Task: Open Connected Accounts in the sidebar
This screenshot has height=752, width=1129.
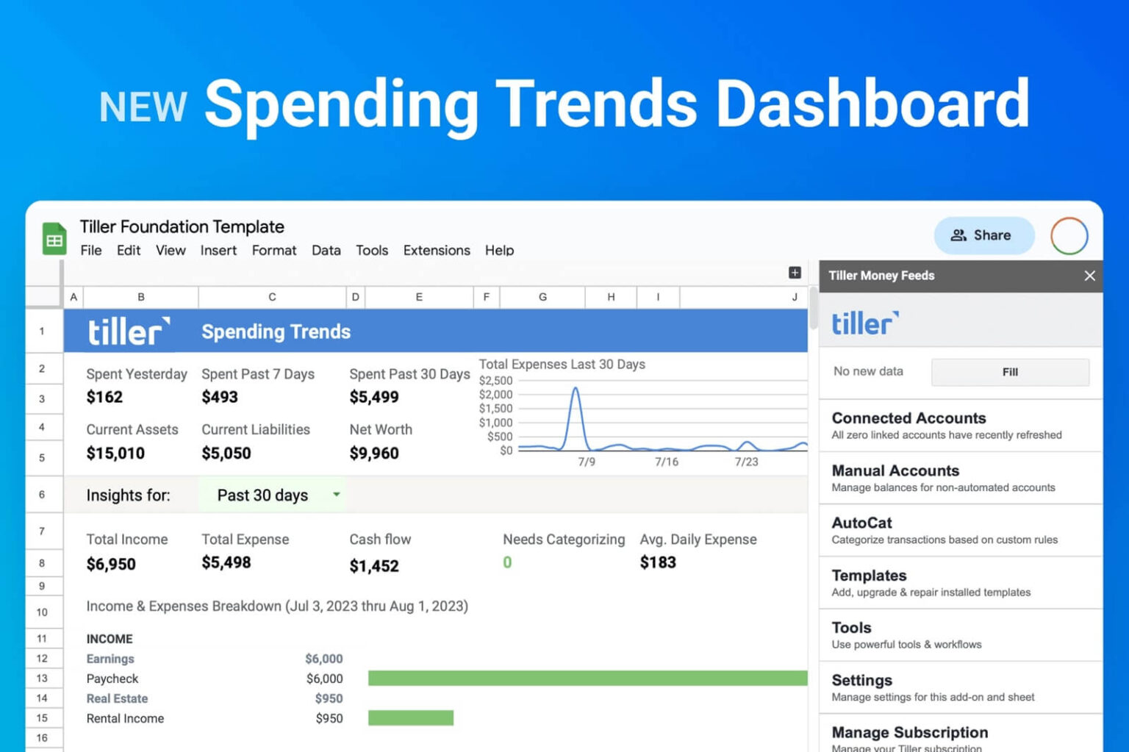Action: coord(908,418)
